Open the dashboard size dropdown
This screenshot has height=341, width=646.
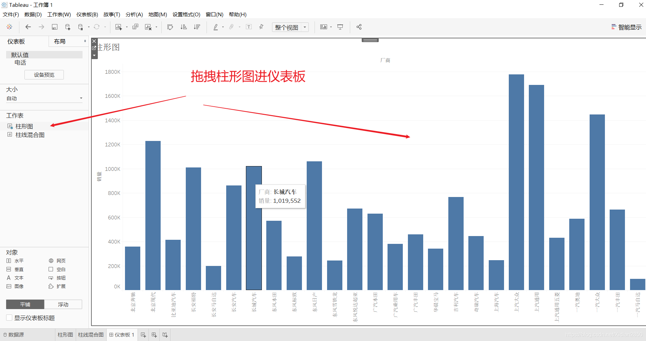pos(44,98)
